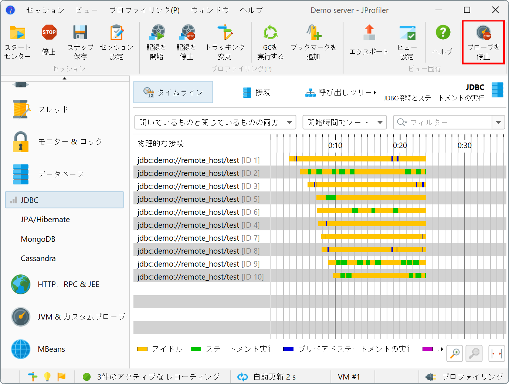Open the filter search options magnifier
Viewport: 509px width, 384px height.
(x=402, y=122)
